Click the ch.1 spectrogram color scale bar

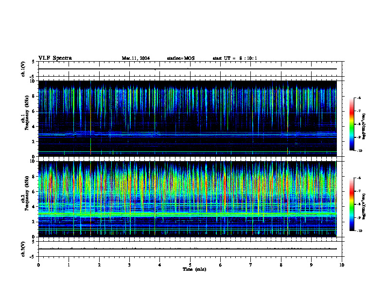[x=351, y=124]
